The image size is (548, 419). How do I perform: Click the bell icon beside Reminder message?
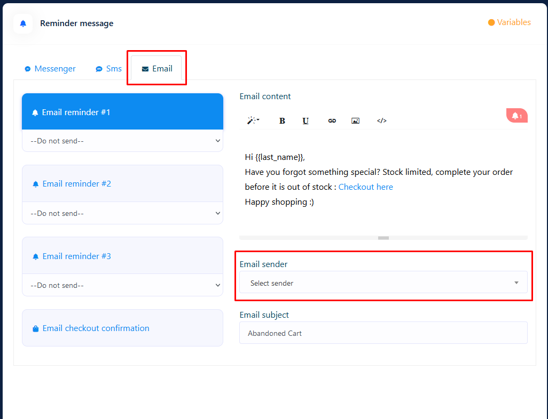click(x=23, y=23)
